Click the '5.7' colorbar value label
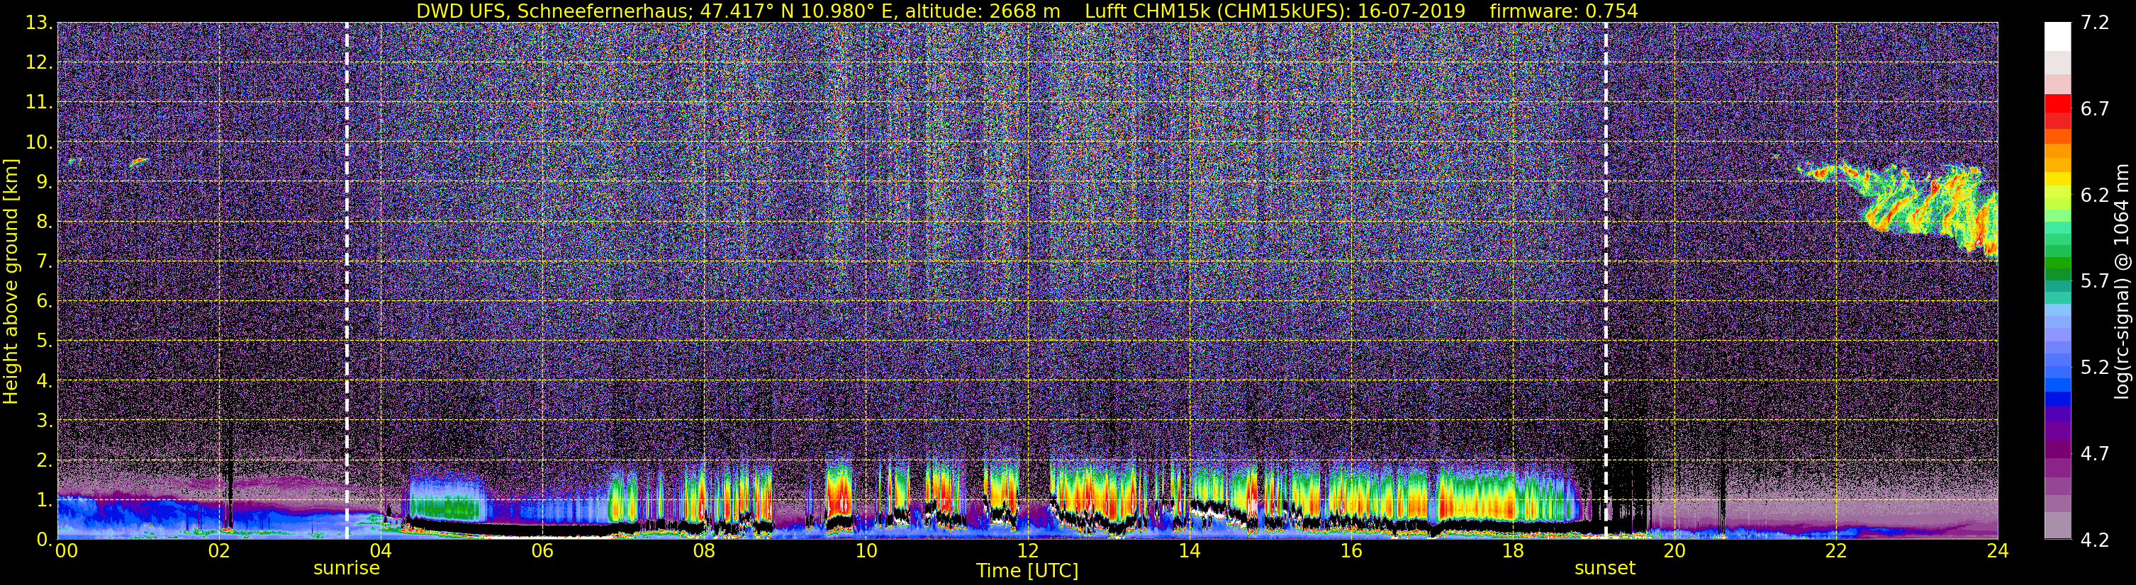Viewport: 2136px width, 585px height. (2095, 281)
